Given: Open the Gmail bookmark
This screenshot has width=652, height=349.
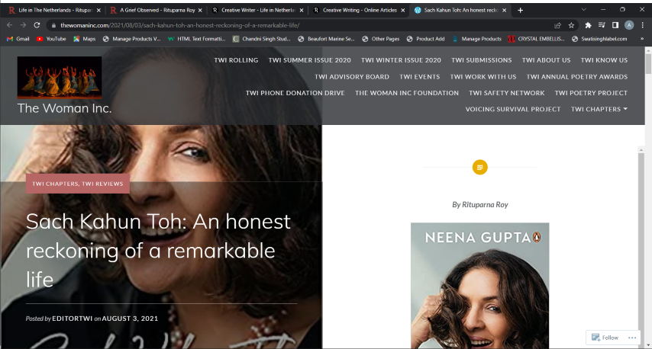Looking at the screenshot, I should 18,39.
